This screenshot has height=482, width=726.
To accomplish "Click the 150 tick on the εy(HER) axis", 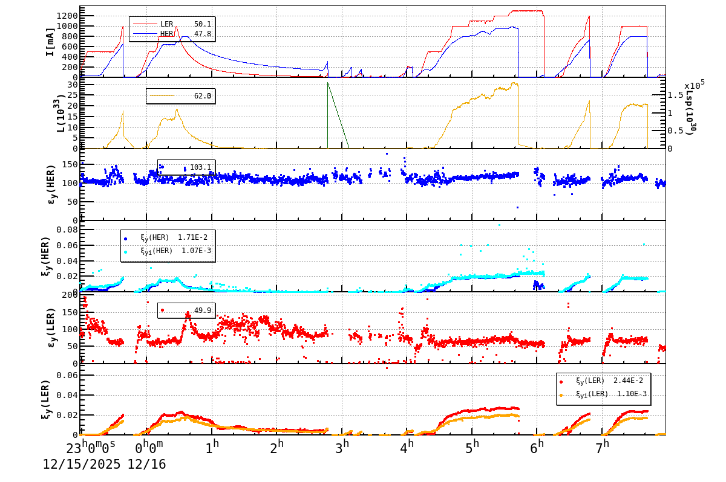I will [69, 164].
